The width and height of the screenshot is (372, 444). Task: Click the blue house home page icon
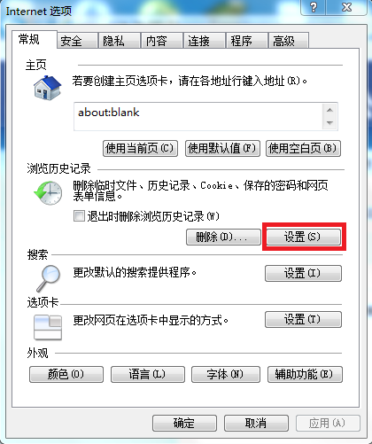47,88
